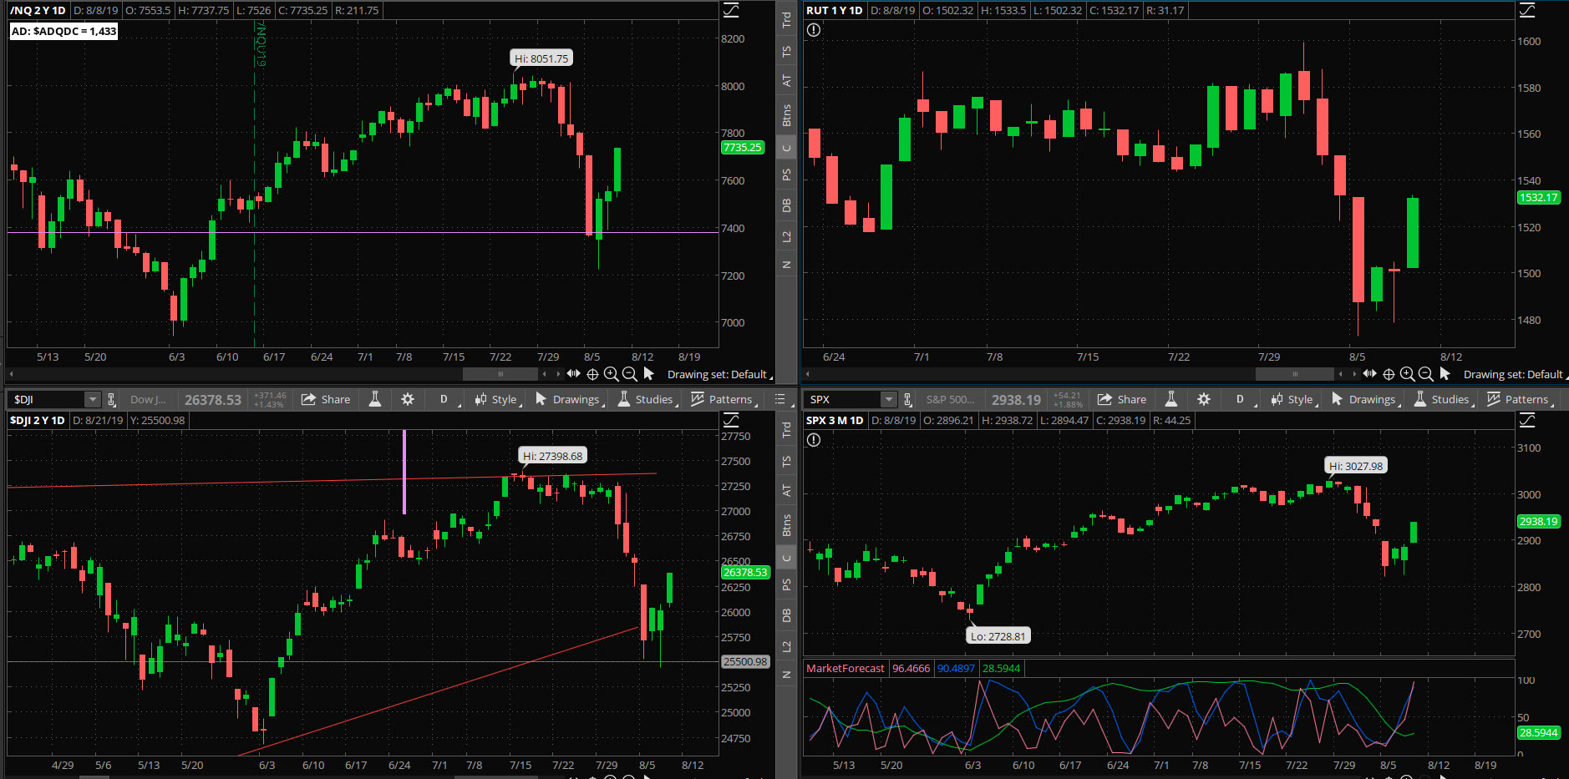Click MarketForecast study label on SPX chart

pyautogui.click(x=845, y=668)
